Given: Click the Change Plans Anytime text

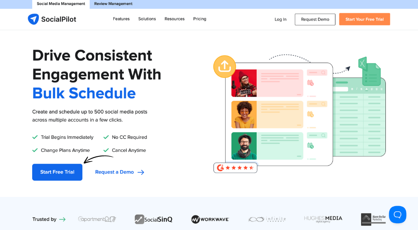Looking at the screenshot, I should (x=65, y=150).
